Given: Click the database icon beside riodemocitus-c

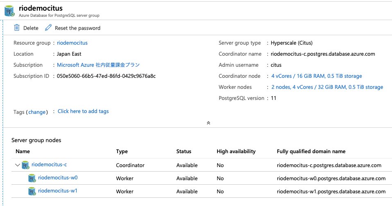Looking at the screenshot, I should click(25, 165).
